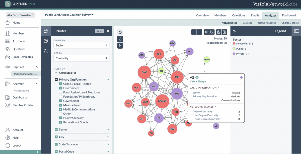
Task: Open Questions in the left sidebar
Action: (x=19, y=49)
